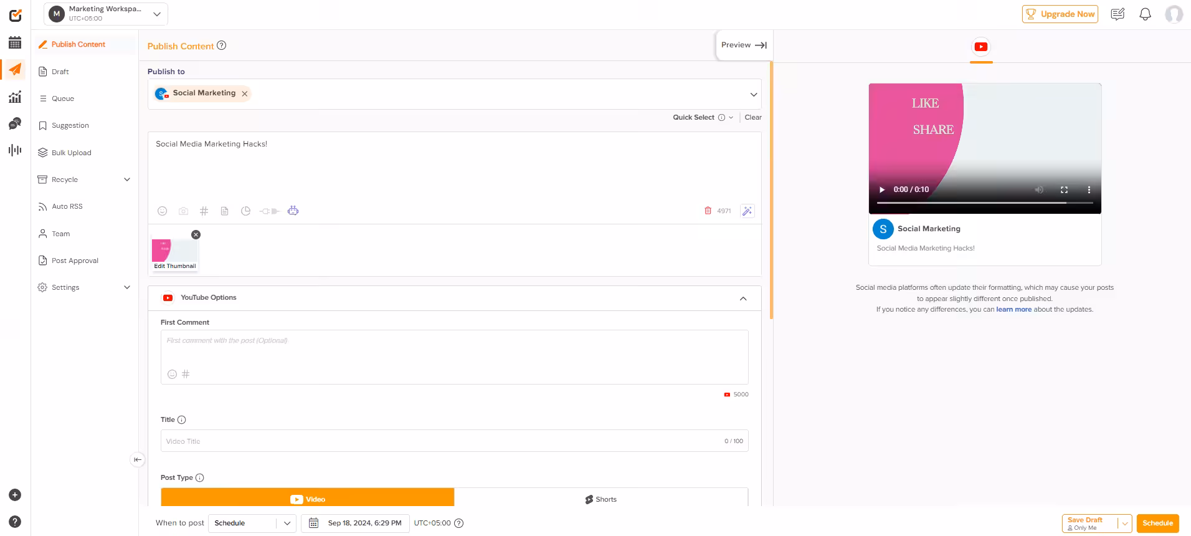The height and width of the screenshot is (536, 1191).
Task: Insert emoji in First Comment box
Action: tap(172, 374)
